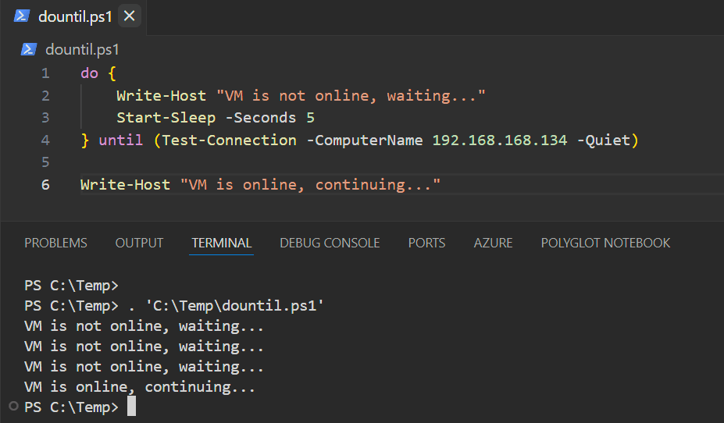
Task: Click the terminal output 'VM is online, continuing...'
Action: [140, 387]
